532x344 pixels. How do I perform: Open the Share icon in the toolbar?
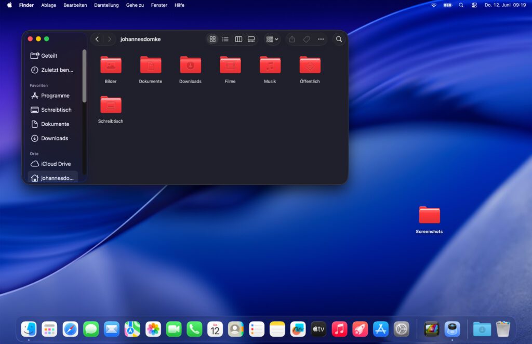tap(291, 39)
